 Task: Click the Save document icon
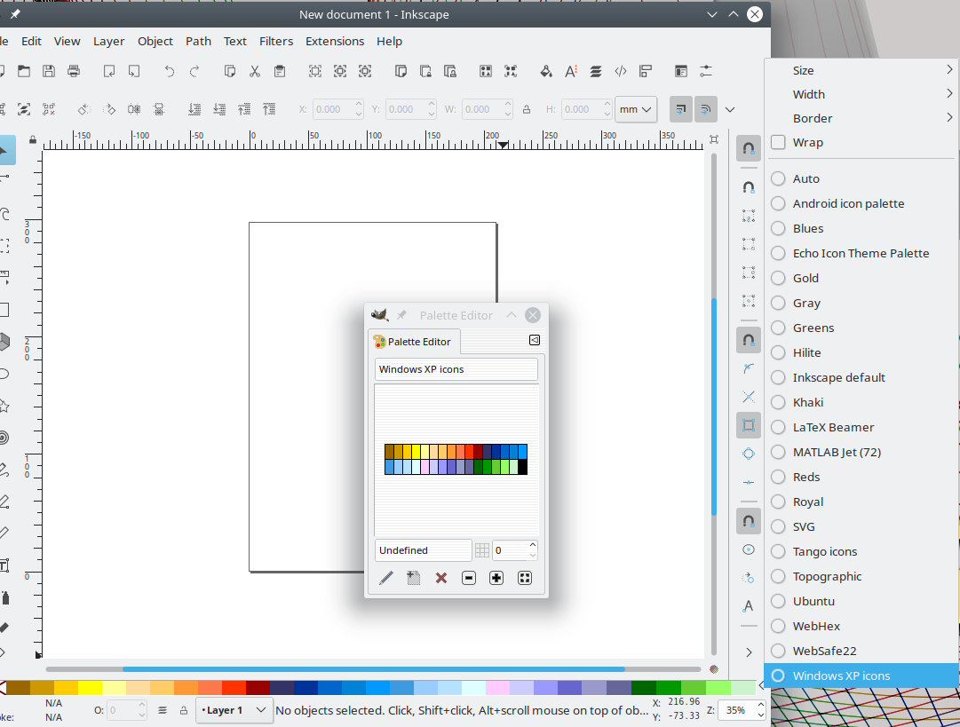pyautogui.click(x=49, y=71)
